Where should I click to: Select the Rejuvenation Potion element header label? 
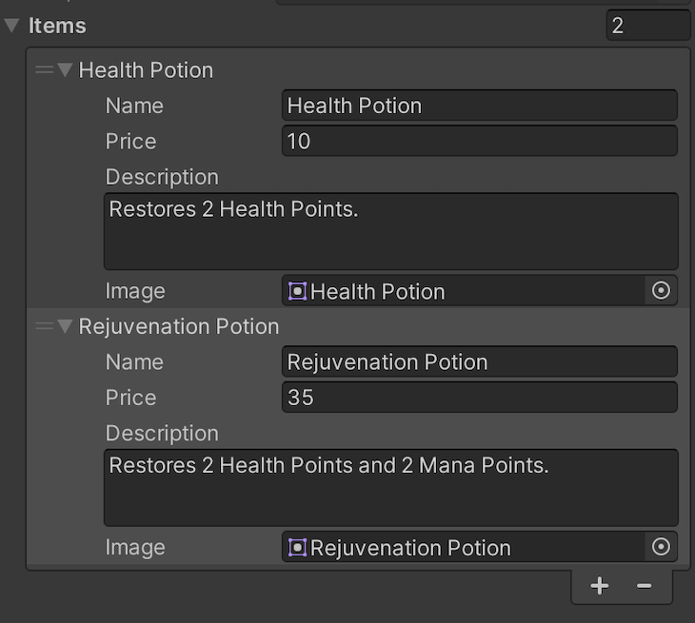point(179,326)
